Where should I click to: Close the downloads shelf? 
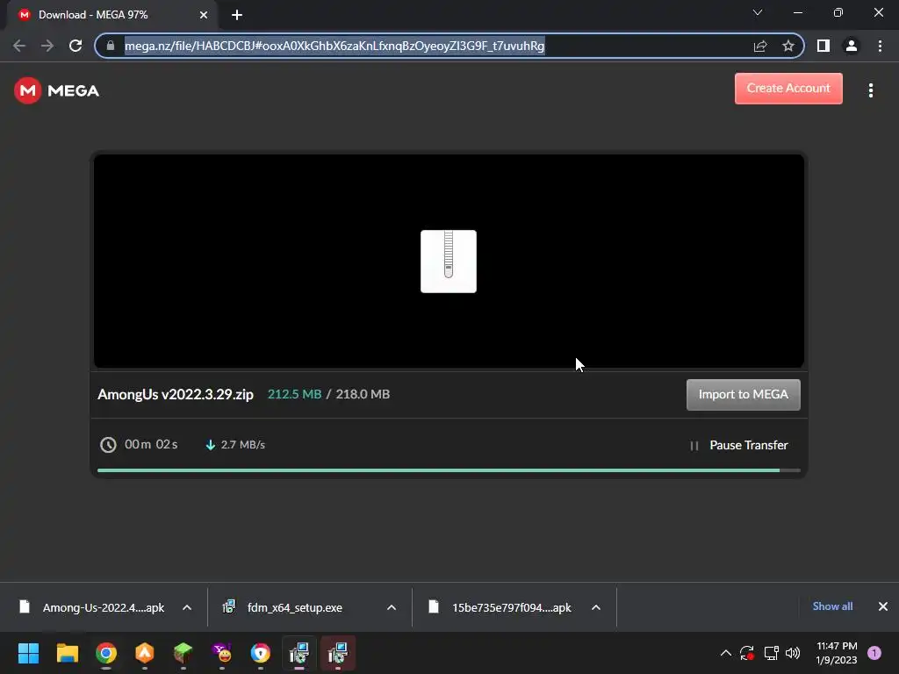883,606
